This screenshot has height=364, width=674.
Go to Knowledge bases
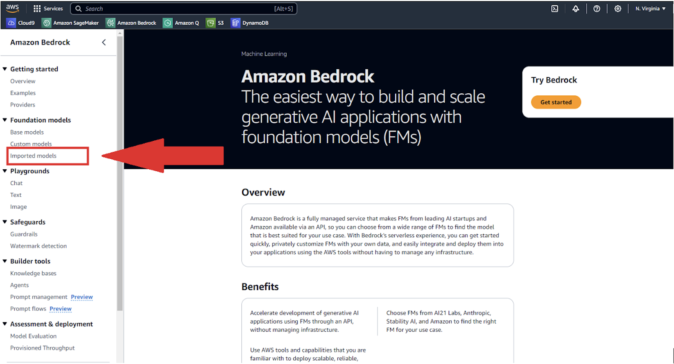coord(34,273)
